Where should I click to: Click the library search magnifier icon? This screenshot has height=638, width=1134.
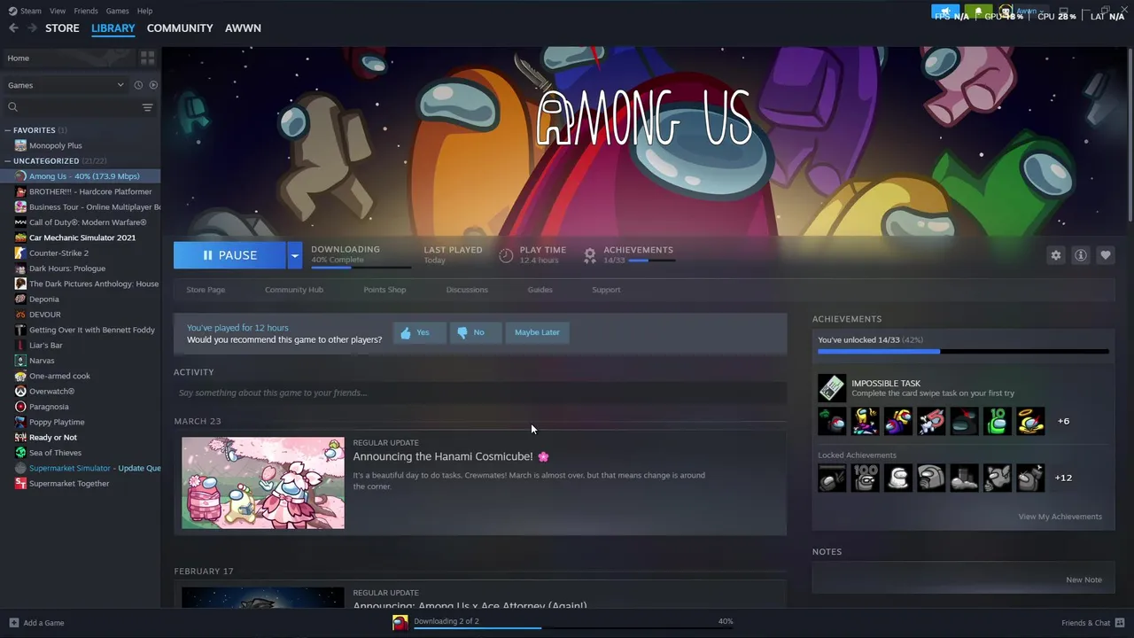point(12,107)
